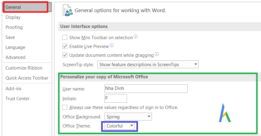Switch to Language settings
Image resolution: width=261 pixels, height=136 pixels.
point(15,47)
